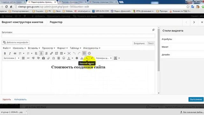
Task: Increase paragraph indent
Action: tap(38, 58)
